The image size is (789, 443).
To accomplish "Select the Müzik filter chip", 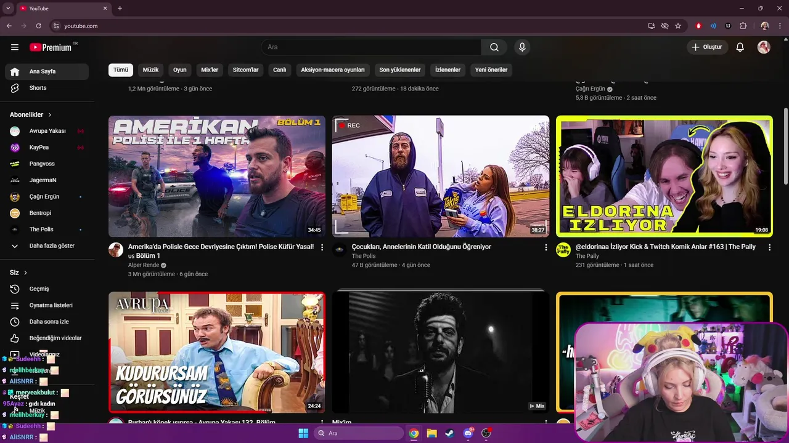I will (x=151, y=70).
